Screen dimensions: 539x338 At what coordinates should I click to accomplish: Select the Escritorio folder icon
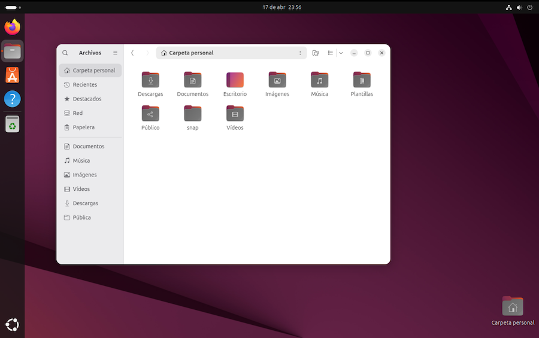point(235,80)
